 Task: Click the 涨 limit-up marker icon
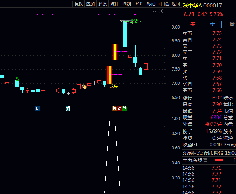click(120, 108)
